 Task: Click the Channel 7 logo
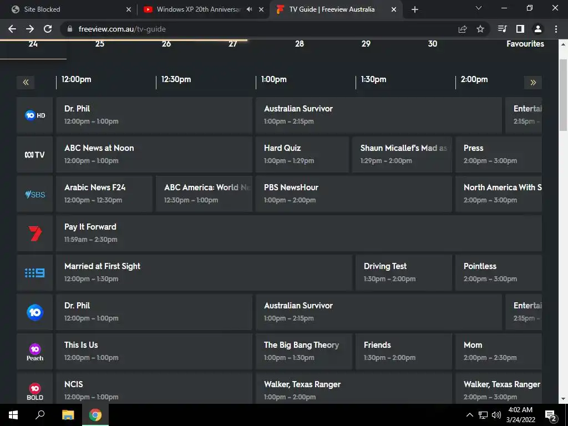[x=35, y=234]
